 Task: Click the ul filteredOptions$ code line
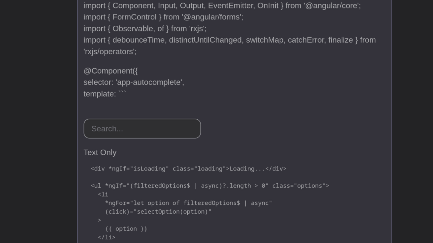coord(210,186)
